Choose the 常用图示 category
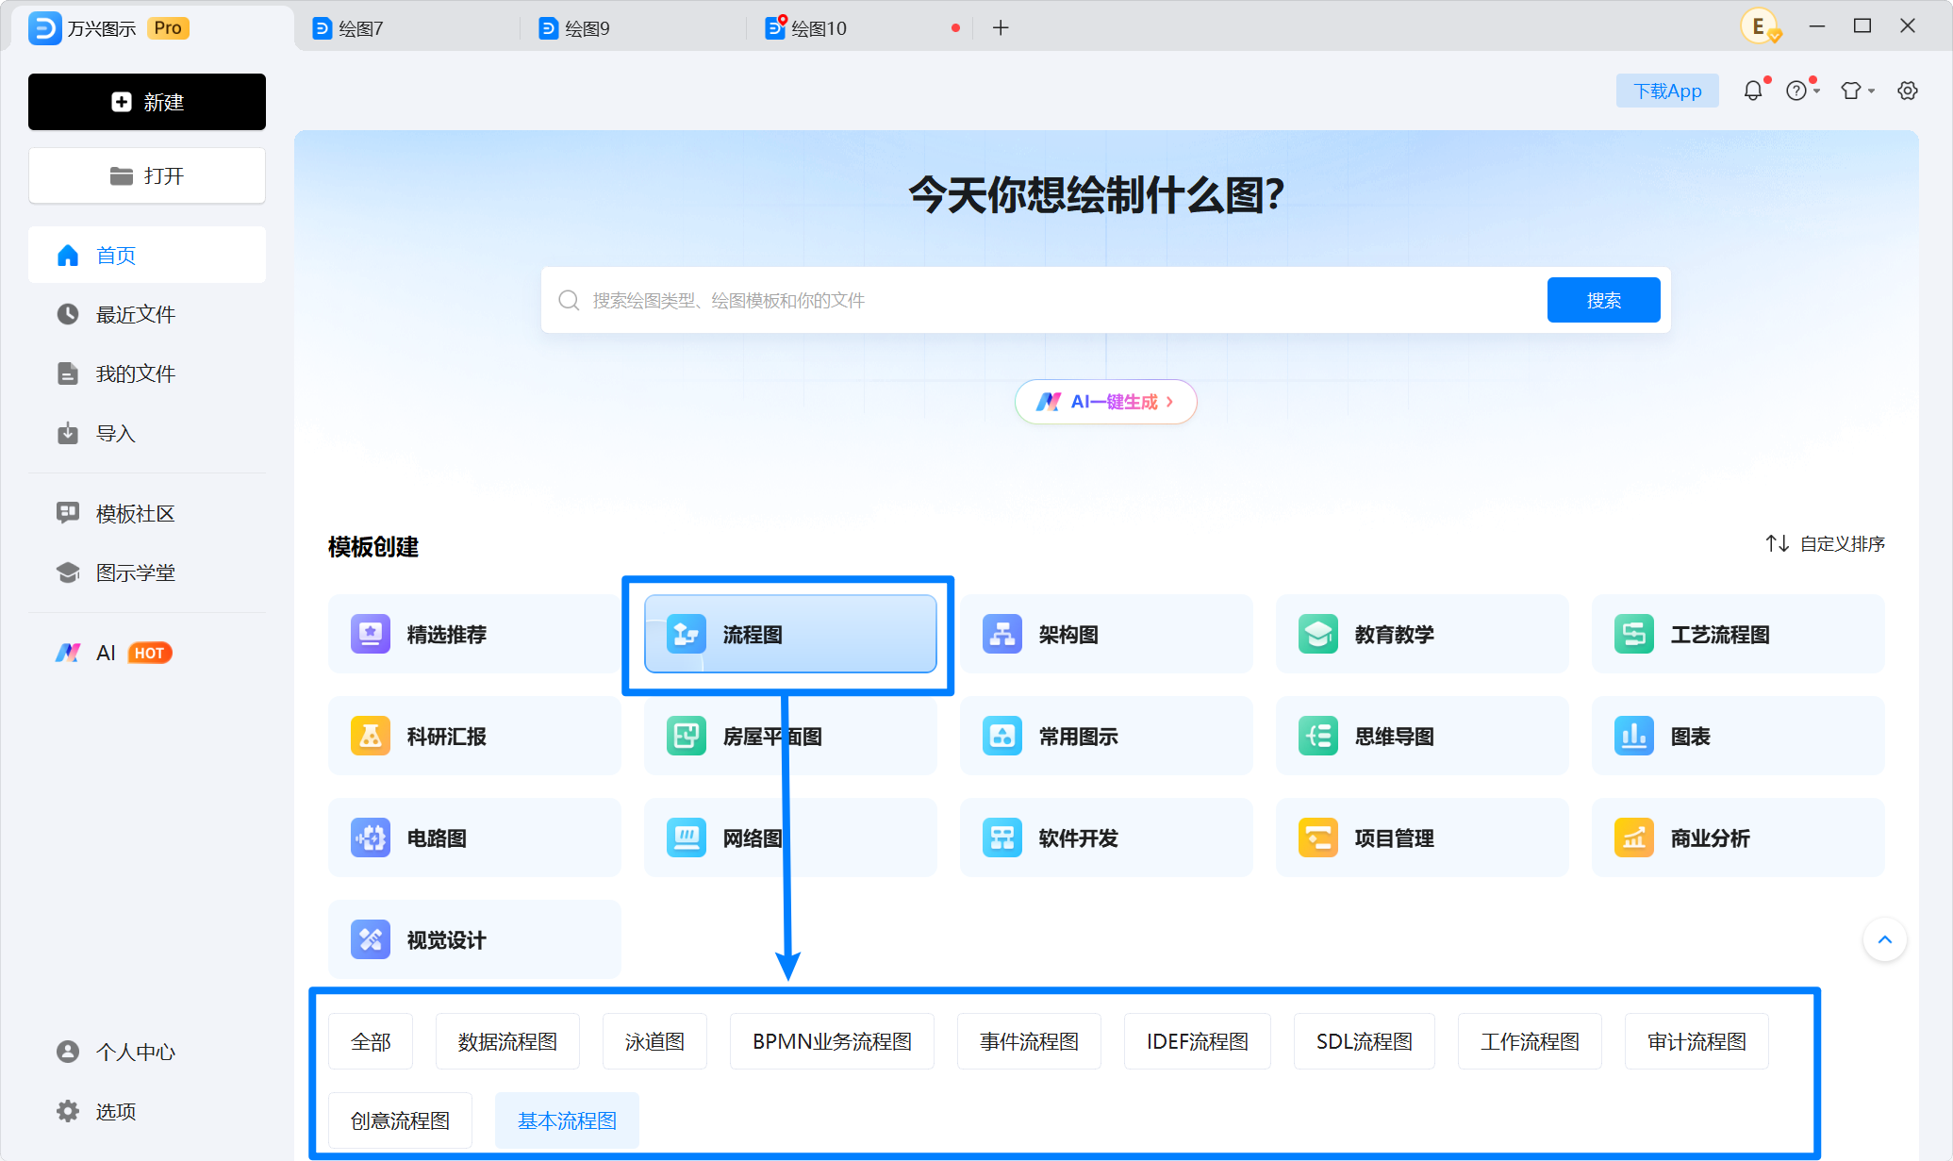Screen dimensions: 1953x1161 (x=1106, y=736)
